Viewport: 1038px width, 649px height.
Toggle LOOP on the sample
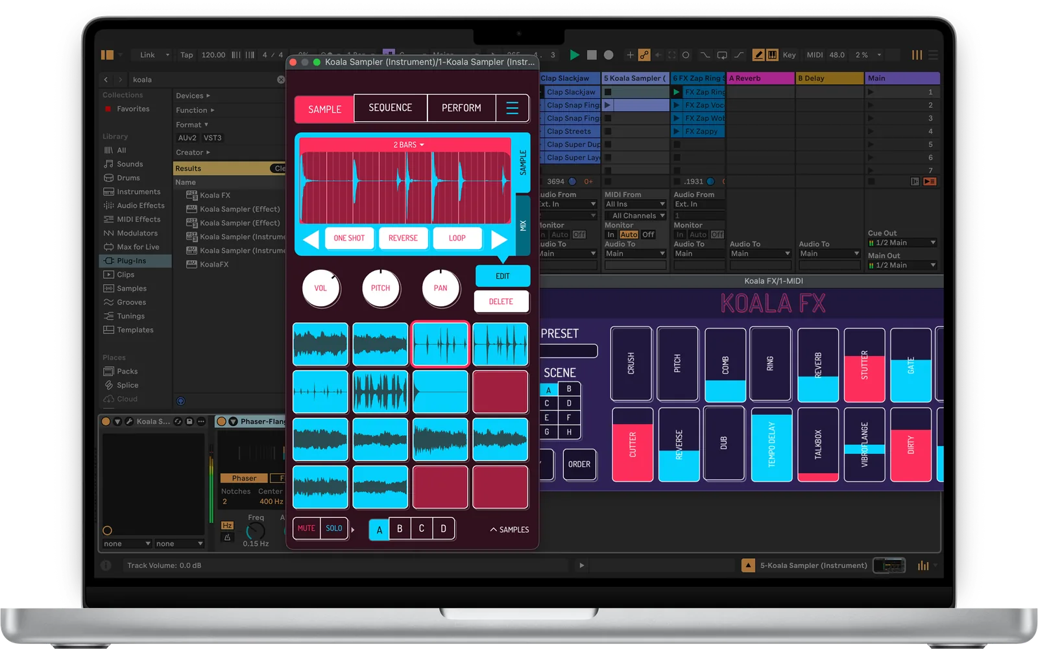(x=457, y=238)
